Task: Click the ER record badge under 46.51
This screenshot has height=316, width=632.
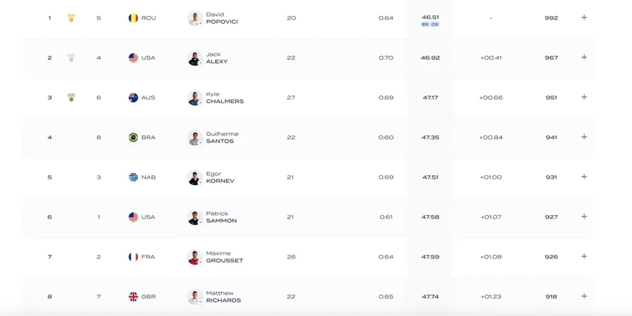Action: (426, 25)
